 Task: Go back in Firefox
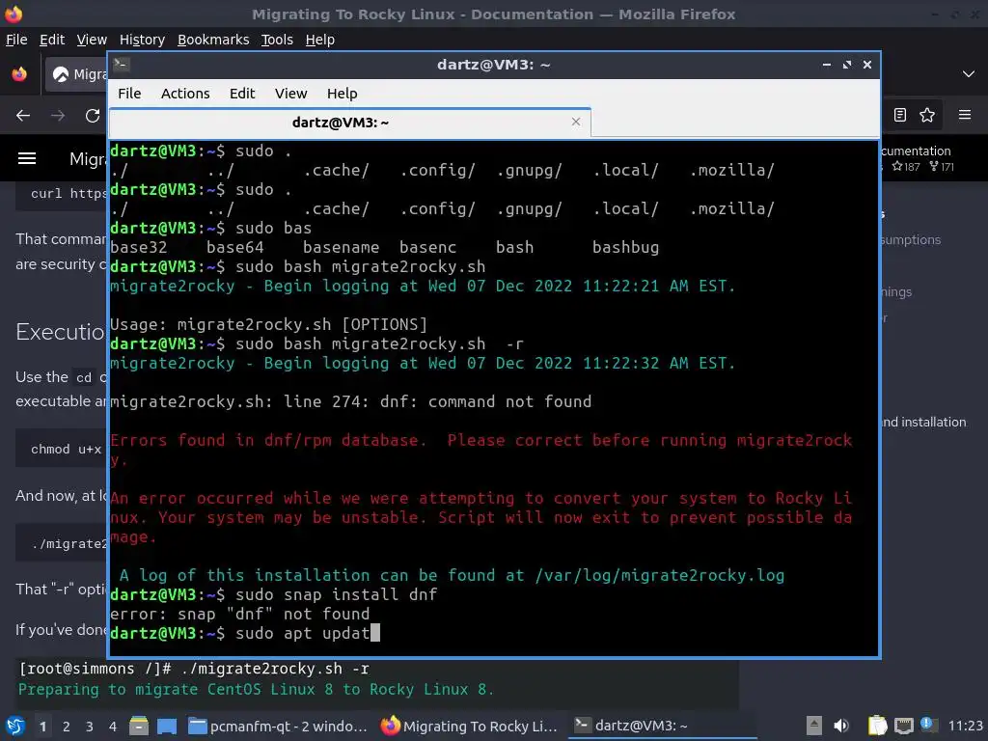23,116
